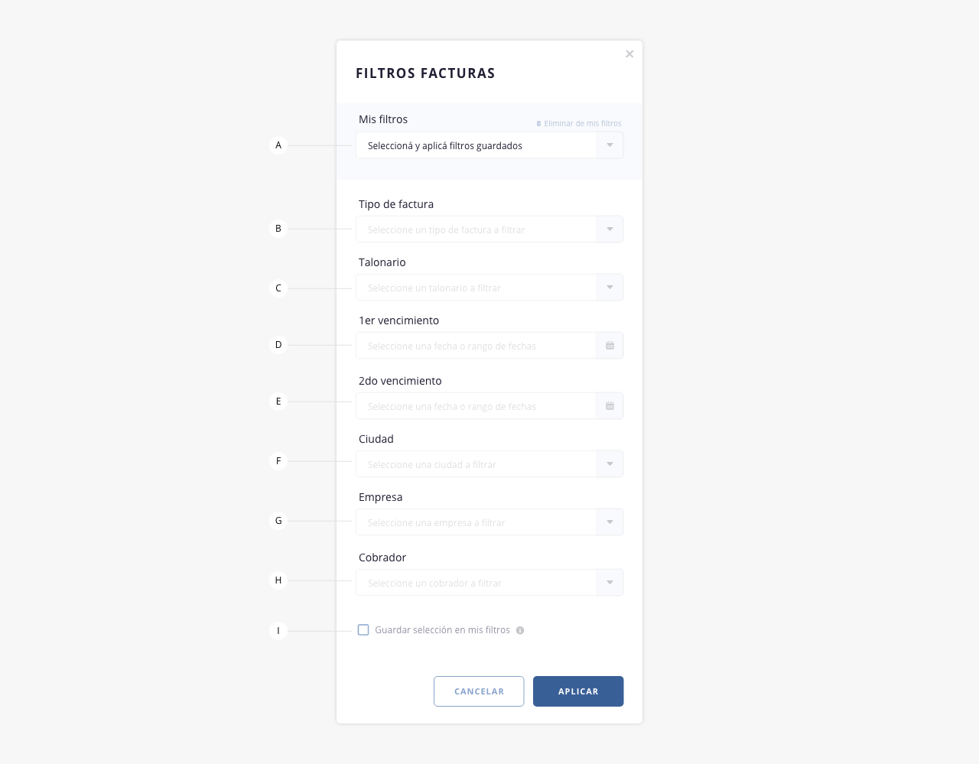
Task: Click the Seleccione una ciudad field
Action: pos(476,464)
